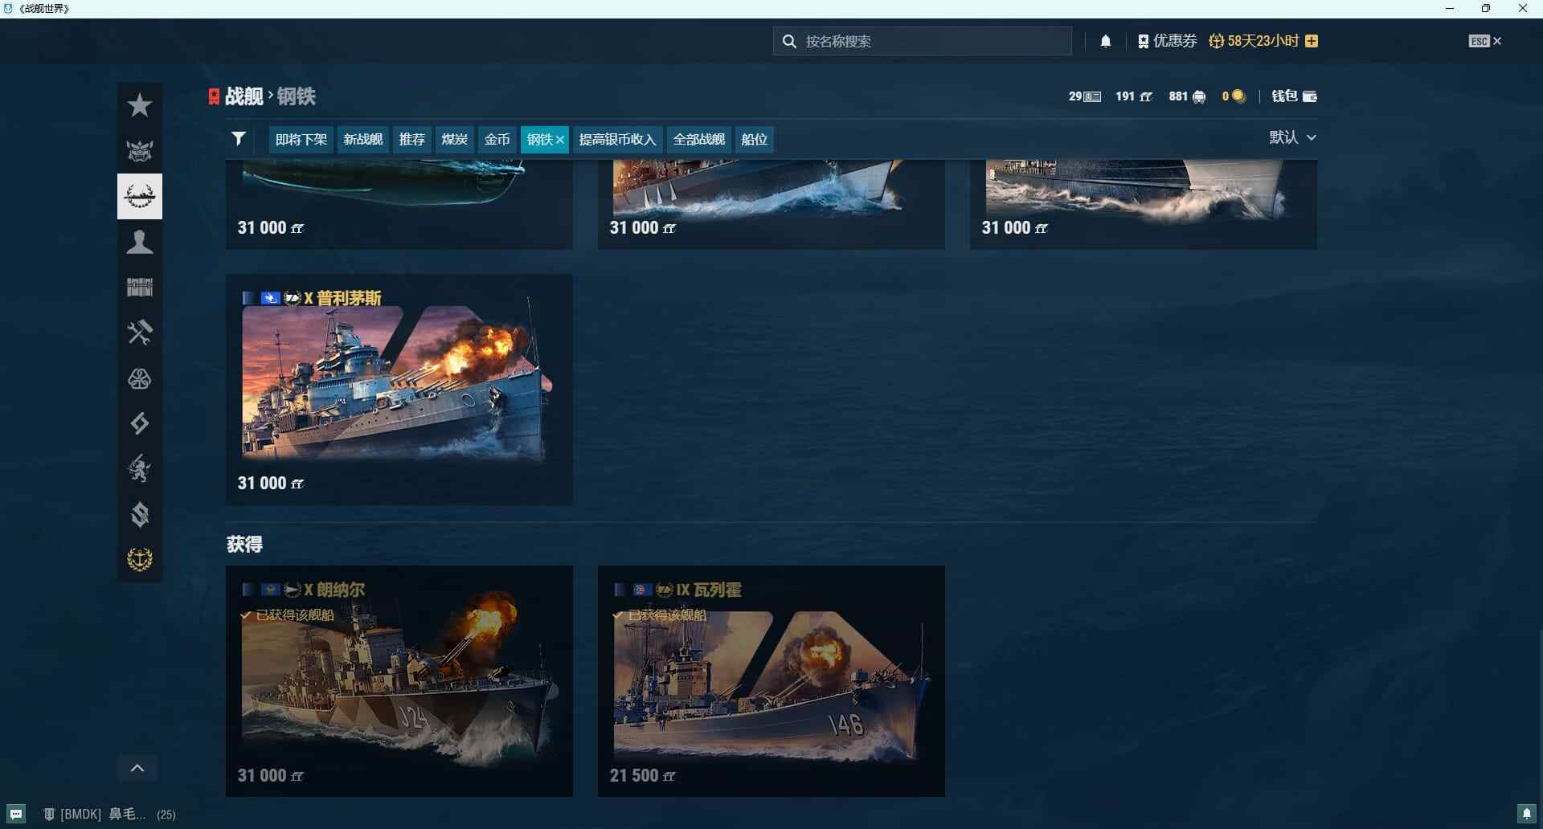Viewport: 1543px width, 829px height.
Task: Open the X 朗纳尔 ship card
Action: pyautogui.click(x=399, y=681)
